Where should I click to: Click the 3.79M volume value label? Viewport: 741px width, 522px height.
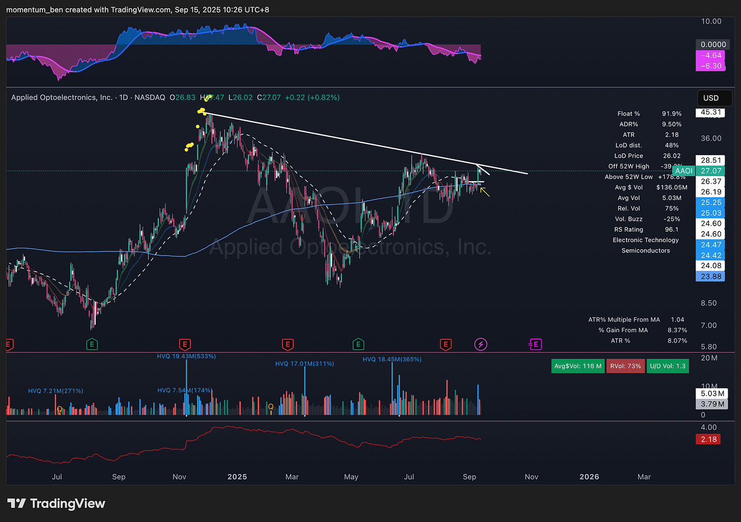pyautogui.click(x=712, y=404)
